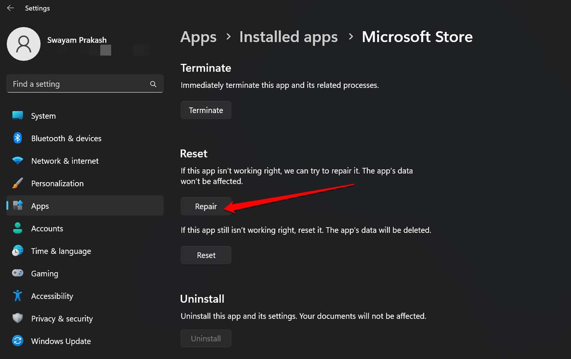Click the Reset button
Image resolution: width=571 pixels, height=359 pixels.
pyautogui.click(x=206, y=255)
